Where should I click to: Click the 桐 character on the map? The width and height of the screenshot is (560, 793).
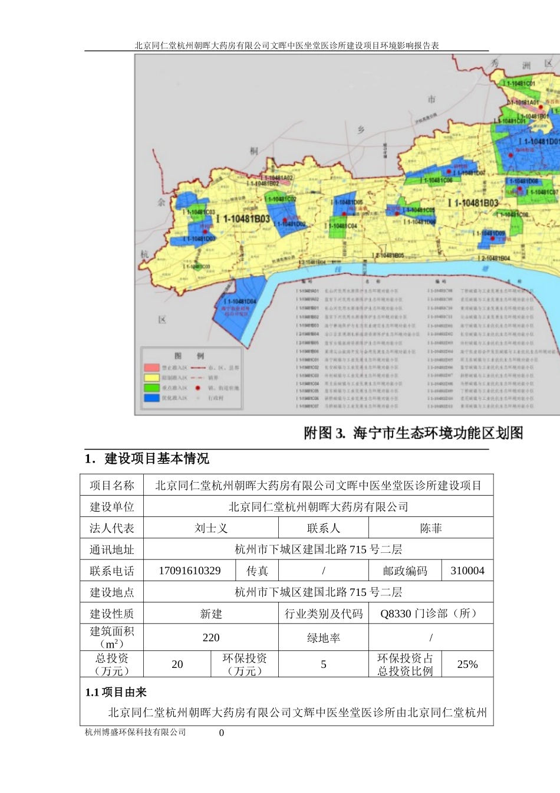(x=253, y=150)
